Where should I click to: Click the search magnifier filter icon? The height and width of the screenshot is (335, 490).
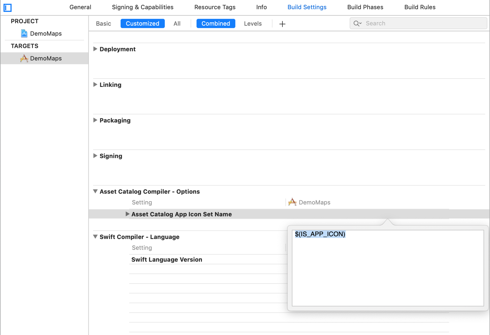[x=358, y=24]
